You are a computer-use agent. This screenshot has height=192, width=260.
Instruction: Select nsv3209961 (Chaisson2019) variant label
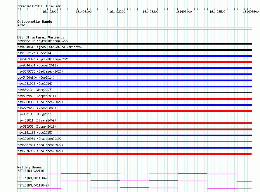click(x=39, y=139)
